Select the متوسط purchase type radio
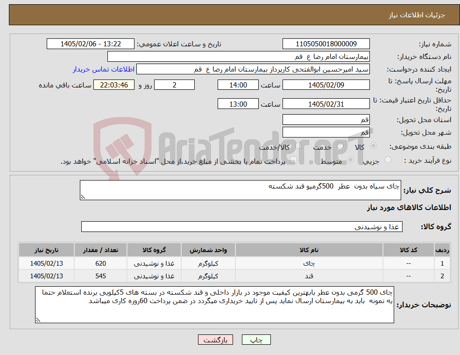This screenshot has height=355, width=460. [x=351, y=160]
